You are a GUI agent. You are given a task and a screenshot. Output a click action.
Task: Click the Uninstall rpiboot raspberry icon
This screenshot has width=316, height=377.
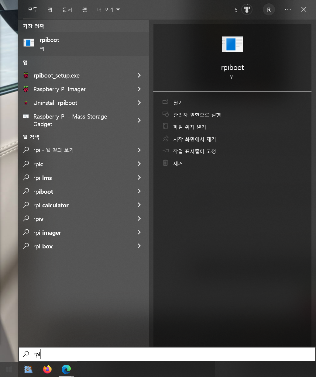coord(26,103)
